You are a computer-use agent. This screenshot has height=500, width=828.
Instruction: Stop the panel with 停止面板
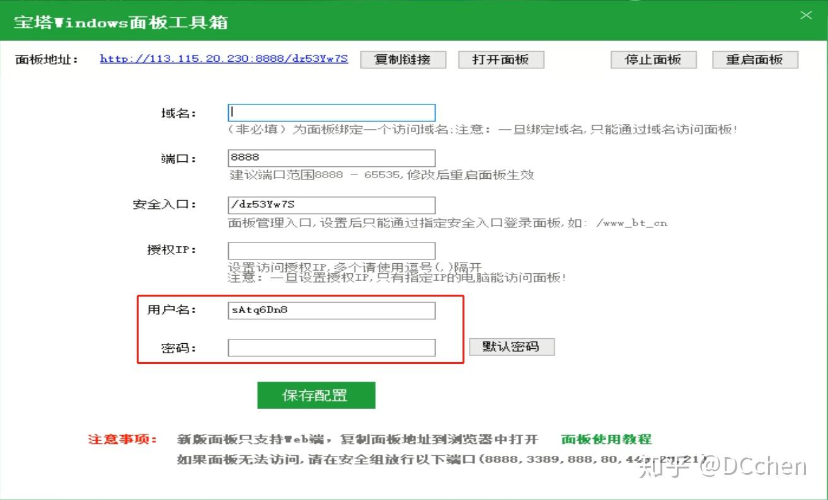[653, 60]
